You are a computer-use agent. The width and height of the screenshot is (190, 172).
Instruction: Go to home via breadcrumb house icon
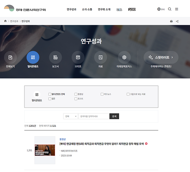(5, 21)
